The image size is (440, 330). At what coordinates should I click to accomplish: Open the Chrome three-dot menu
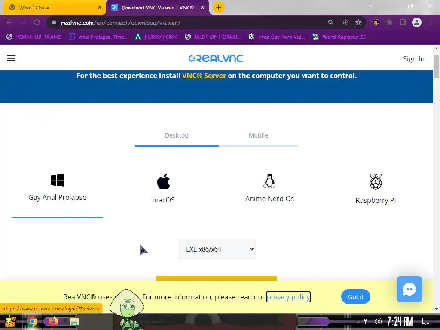431,22
